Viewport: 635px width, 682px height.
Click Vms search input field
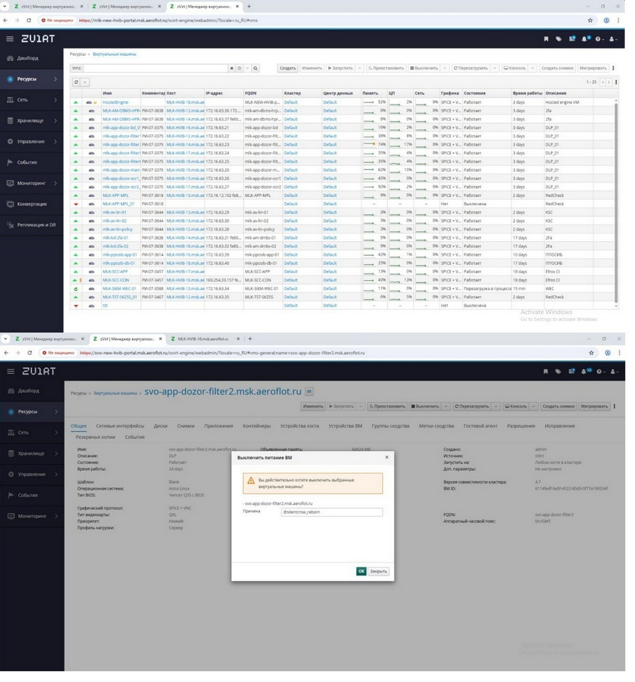point(156,68)
